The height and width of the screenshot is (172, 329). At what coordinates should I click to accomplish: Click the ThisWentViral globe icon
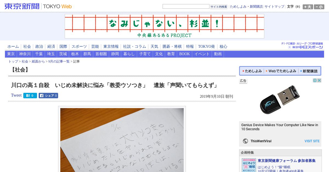pos(245,141)
